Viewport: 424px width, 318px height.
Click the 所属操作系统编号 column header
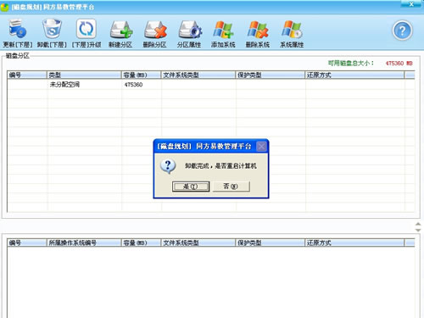pyautogui.click(x=84, y=243)
